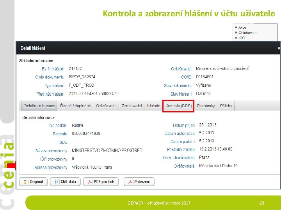Image resolution: width=281 pixels, height=210 pixels.
Task: Click document number ISPOP_282674
Action: pos(82,77)
